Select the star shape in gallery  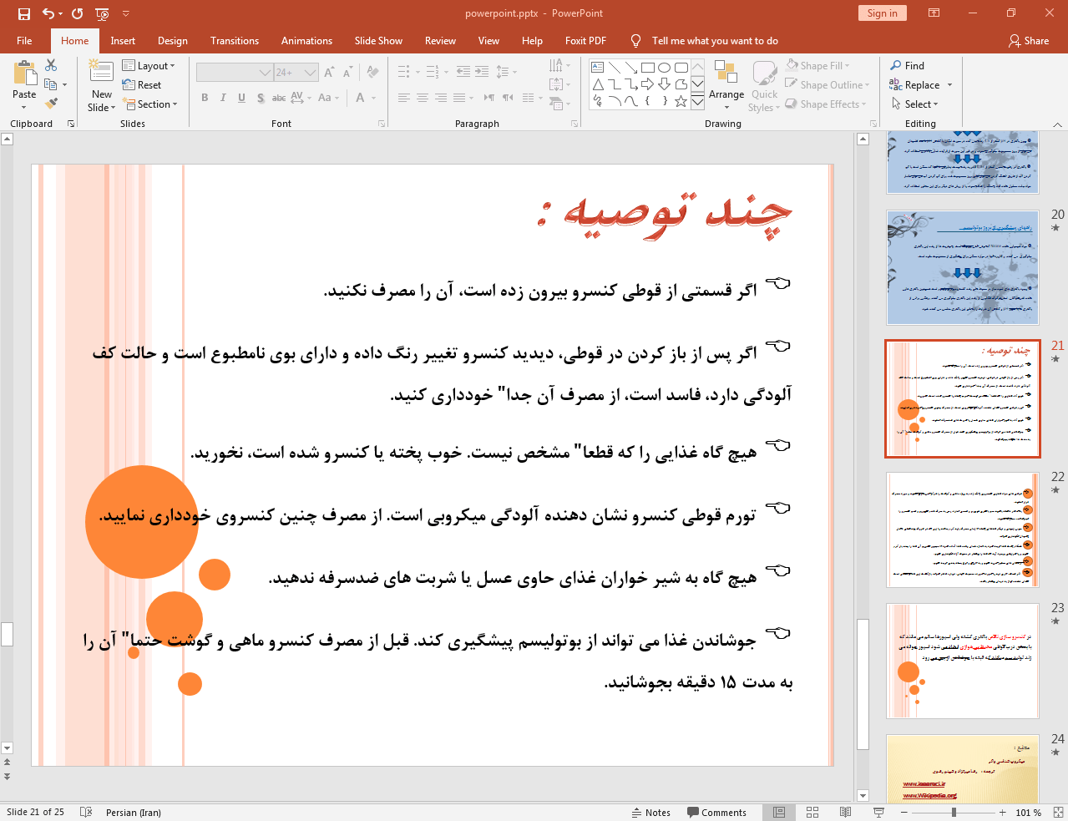click(x=681, y=101)
